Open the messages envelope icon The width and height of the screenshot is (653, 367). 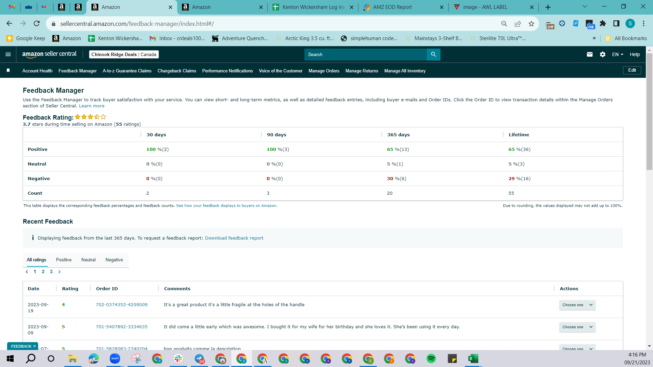pyautogui.click(x=590, y=54)
